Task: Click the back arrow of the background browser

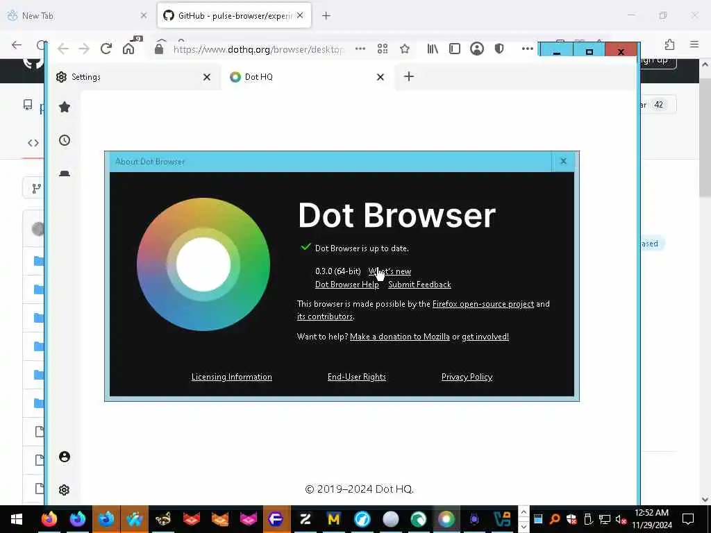Action: point(17,45)
